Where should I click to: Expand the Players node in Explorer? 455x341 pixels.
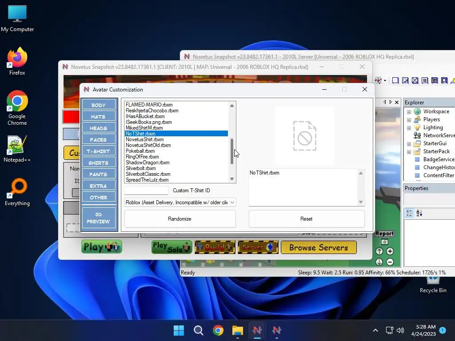tap(409, 120)
